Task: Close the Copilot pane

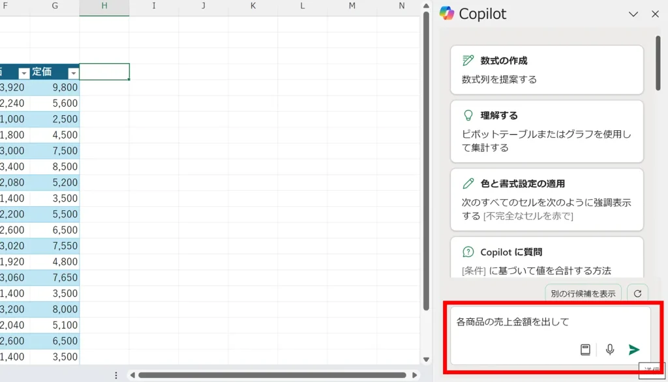Action: click(x=655, y=14)
